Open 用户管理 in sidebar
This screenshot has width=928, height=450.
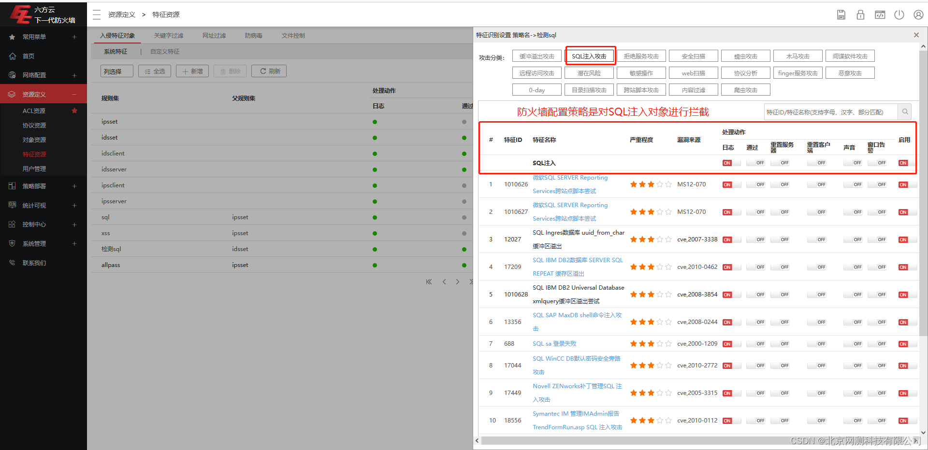(34, 169)
